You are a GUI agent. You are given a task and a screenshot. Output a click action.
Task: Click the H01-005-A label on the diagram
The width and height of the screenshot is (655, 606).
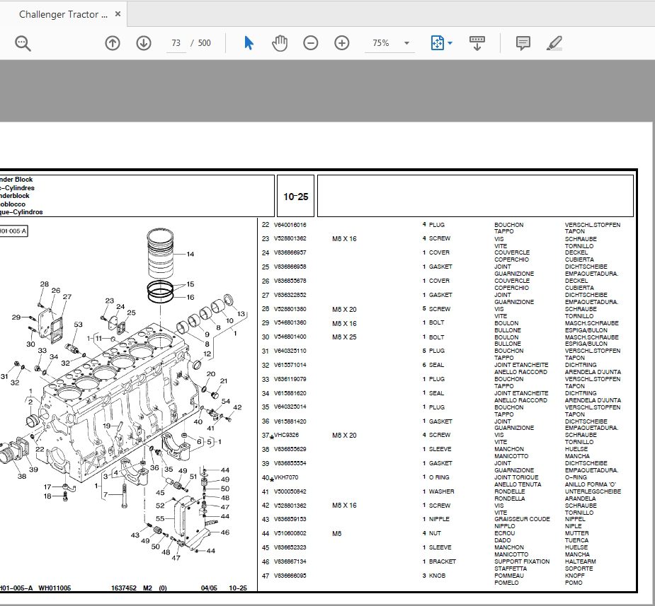(x=13, y=231)
